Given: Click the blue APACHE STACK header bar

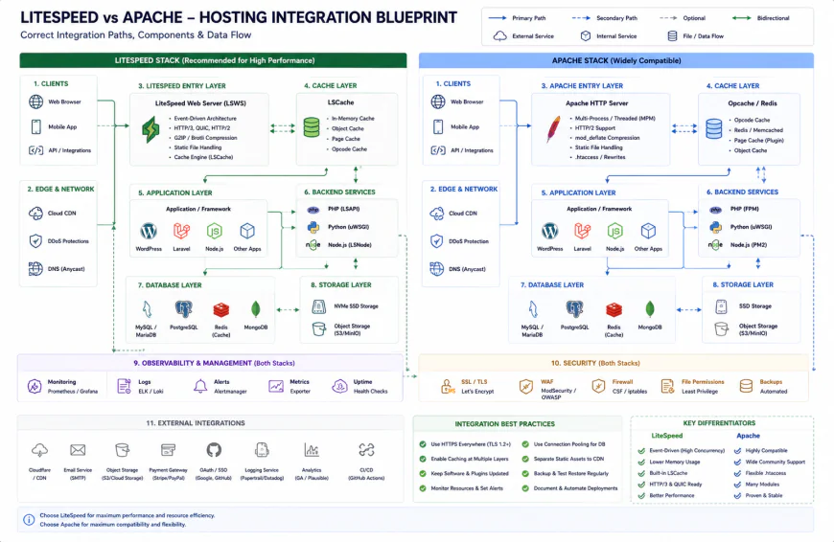Looking at the screenshot, I should point(616,60).
